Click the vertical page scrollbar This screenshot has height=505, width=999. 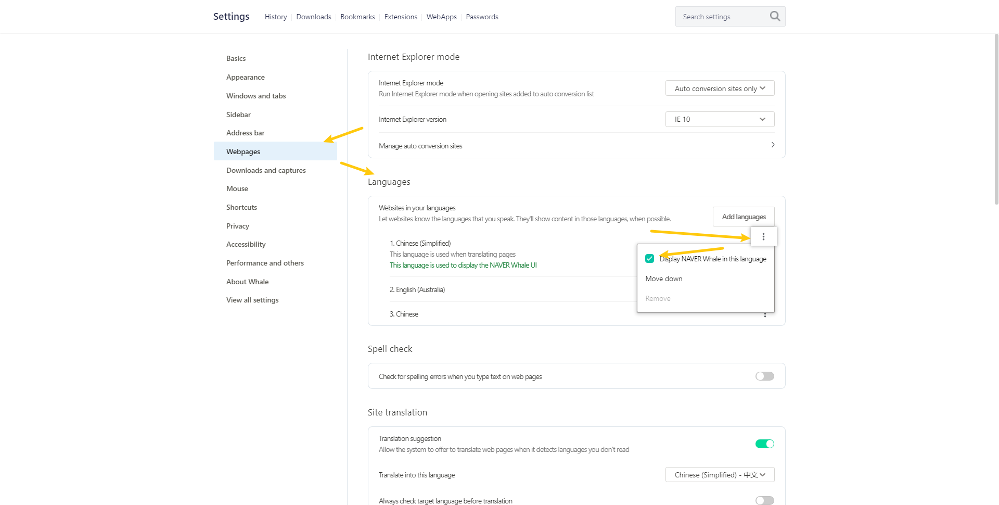[x=996, y=120]
